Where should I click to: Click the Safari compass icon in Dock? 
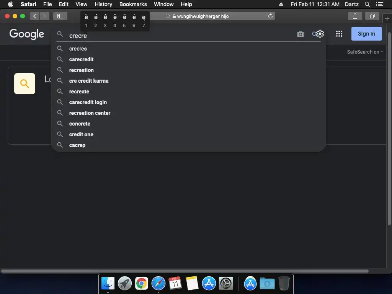pos(158,284)
